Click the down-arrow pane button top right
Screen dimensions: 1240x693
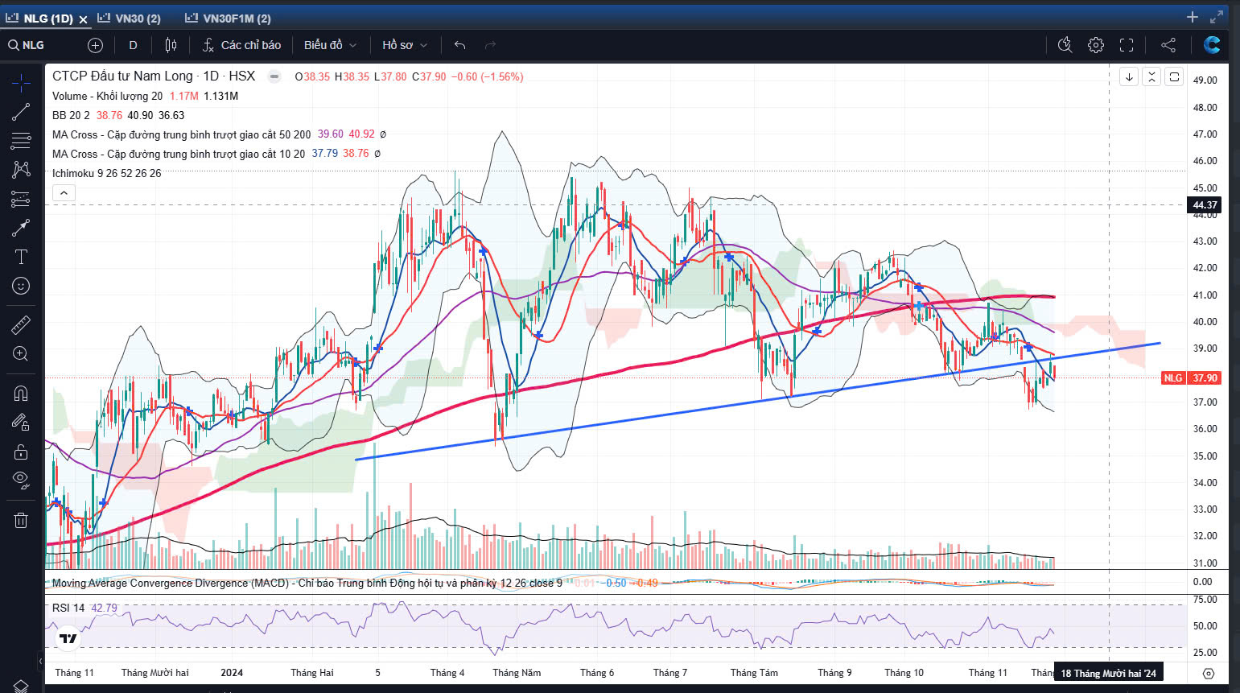(1129, 76)
